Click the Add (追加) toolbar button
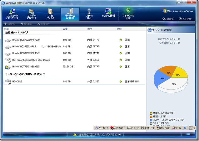This screenshot has width=199, height=141. pos(10,24)
